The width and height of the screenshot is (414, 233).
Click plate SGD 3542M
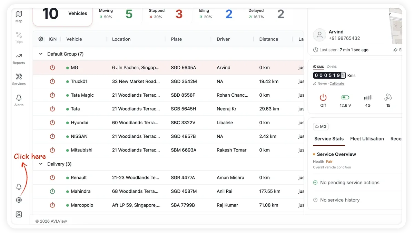184,81
